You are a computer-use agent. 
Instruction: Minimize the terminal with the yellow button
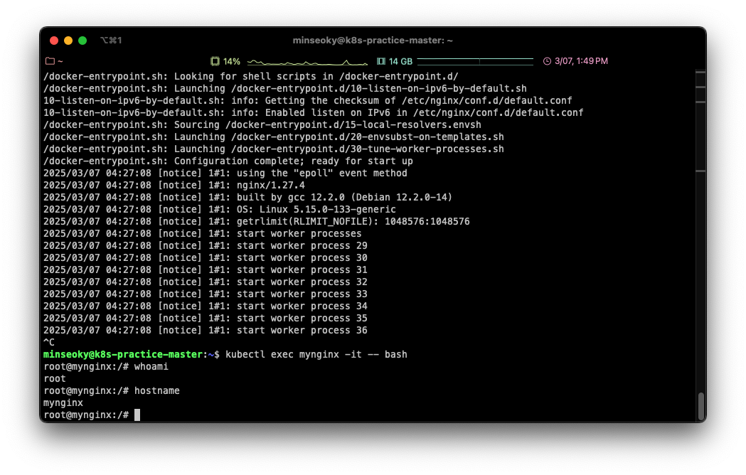[68, 41]
